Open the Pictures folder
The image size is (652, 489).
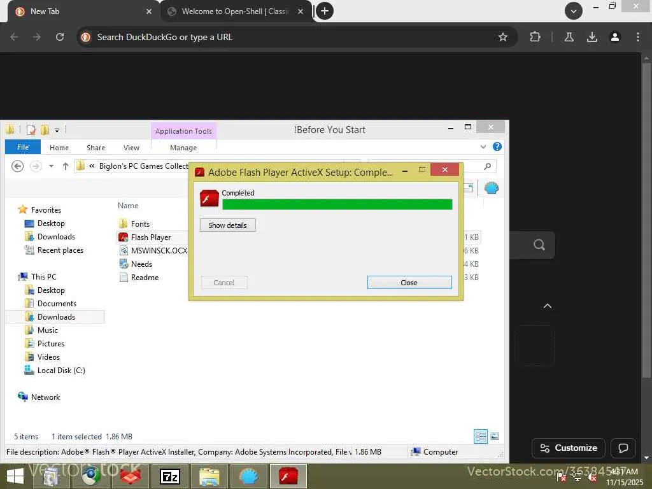pyautogui.click(x=51, y=343)
